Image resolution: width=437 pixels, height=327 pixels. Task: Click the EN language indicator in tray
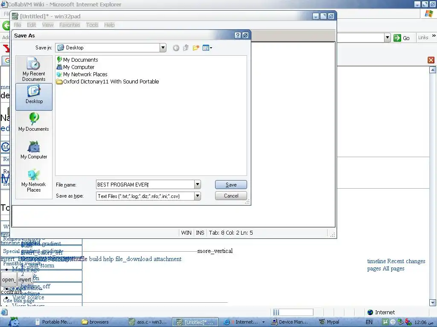coord(369,322)
